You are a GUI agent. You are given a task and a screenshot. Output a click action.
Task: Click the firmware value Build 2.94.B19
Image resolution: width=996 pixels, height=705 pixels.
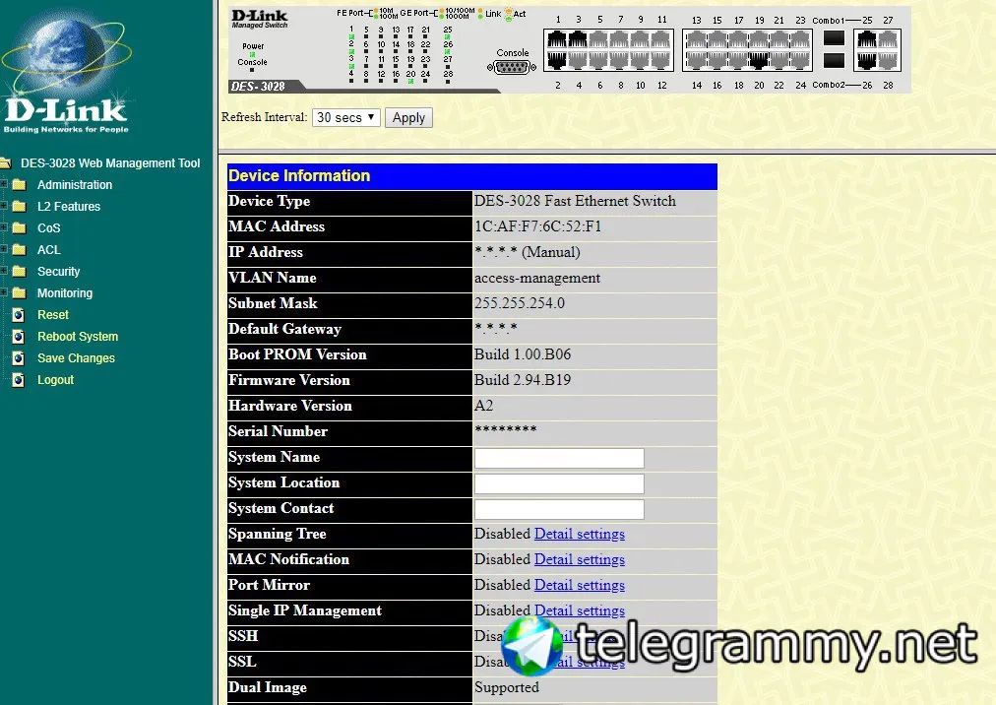pos(523,380)
